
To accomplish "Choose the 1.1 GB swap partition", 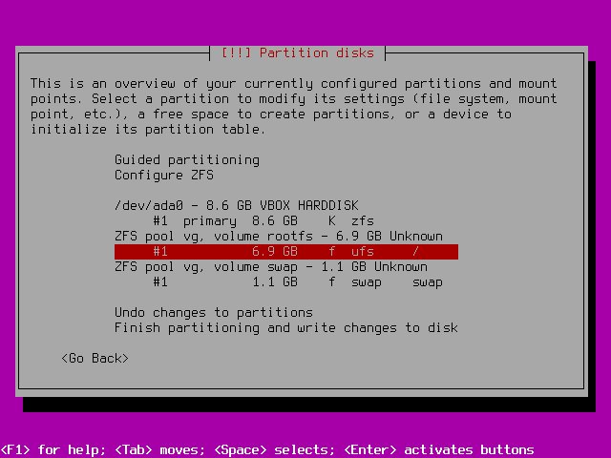I will (x=298, y=282).
